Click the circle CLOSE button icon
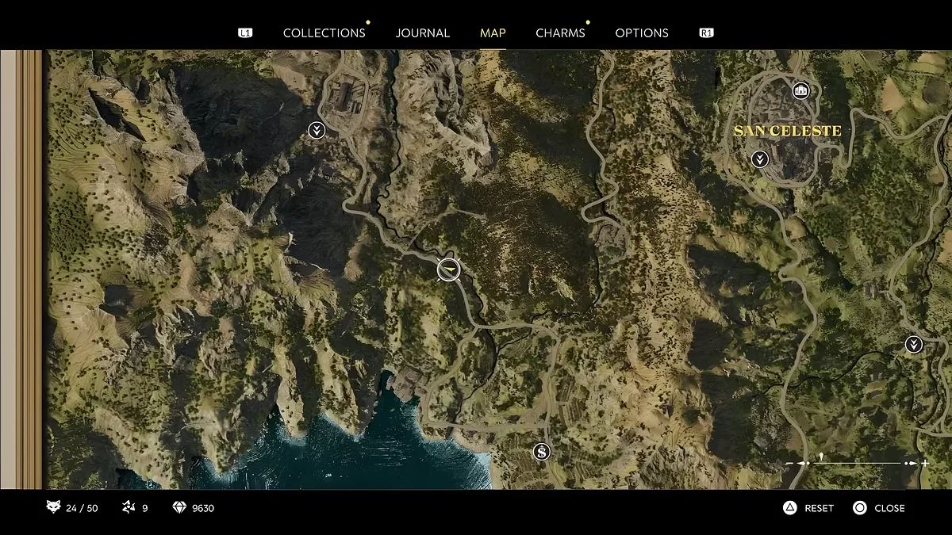This screenshot has height=535, width=952. (x=860, y=508)
